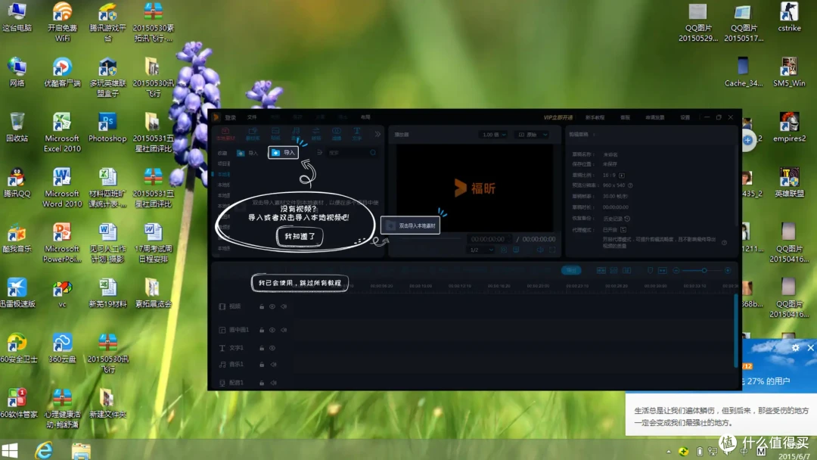The image size is (817, 460).
Task: Toggle lock on the 画中画1 track
Action: click(262, 330)
